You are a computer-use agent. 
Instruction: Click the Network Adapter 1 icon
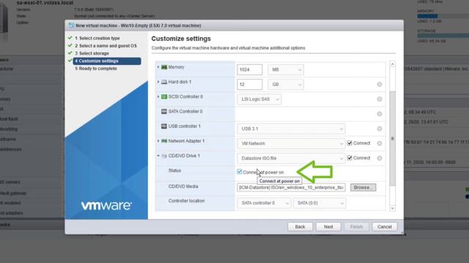pos(164,141)
